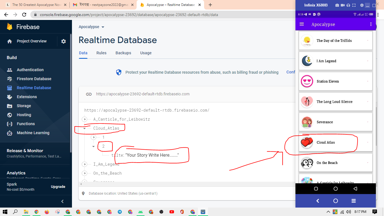Click the Project Overview home icon
Screen dimensions: 384x216
point(10,41)
